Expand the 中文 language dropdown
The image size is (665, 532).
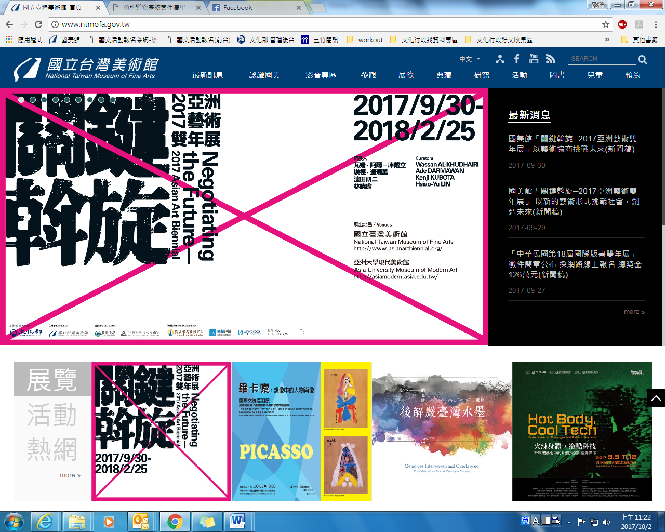pos(470,59)
